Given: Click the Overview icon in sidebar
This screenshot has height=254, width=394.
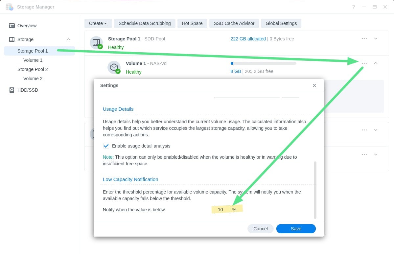Looking at the screenshot, I should coord(12,26).
